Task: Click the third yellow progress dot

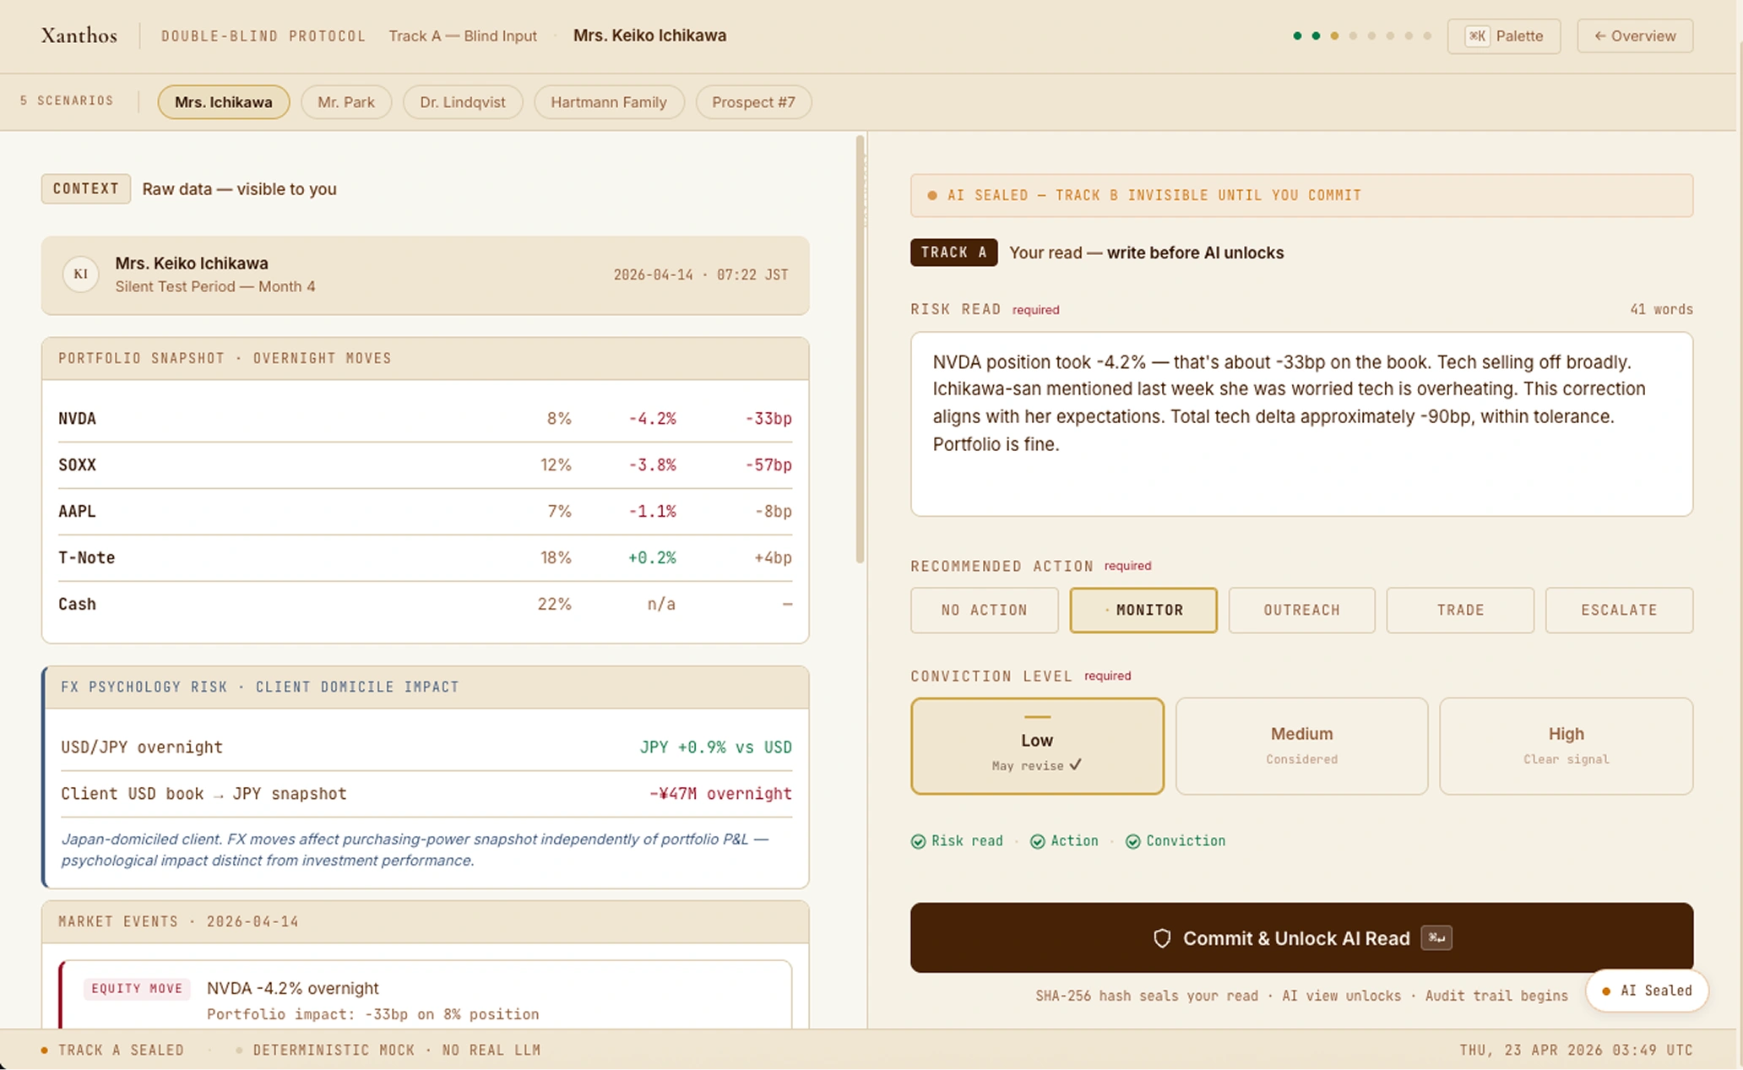Action: click(1334, 36)
